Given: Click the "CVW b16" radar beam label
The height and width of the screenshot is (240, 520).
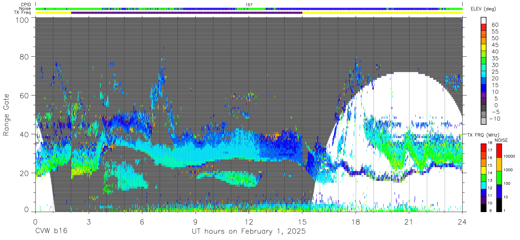Looking at the screenshot, I should click(x=51, y=232).
